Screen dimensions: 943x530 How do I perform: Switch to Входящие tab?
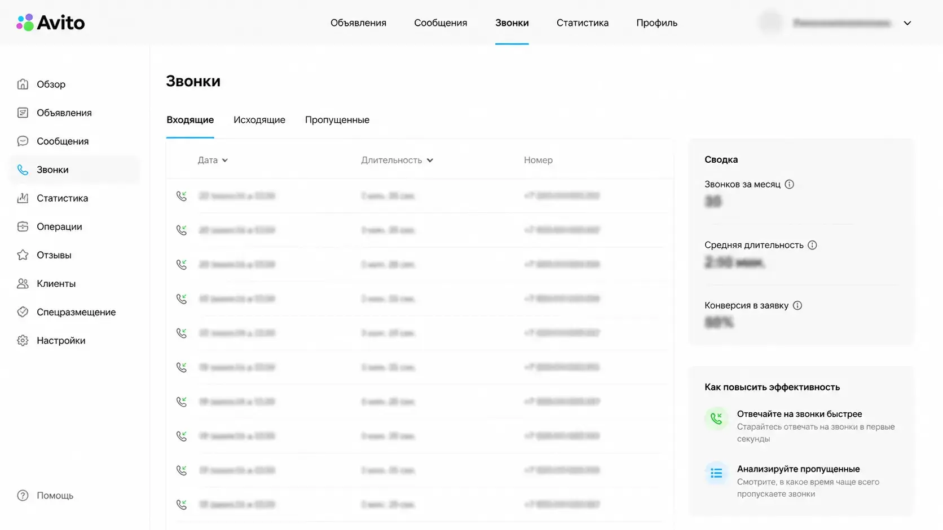(x=190, y=119)
